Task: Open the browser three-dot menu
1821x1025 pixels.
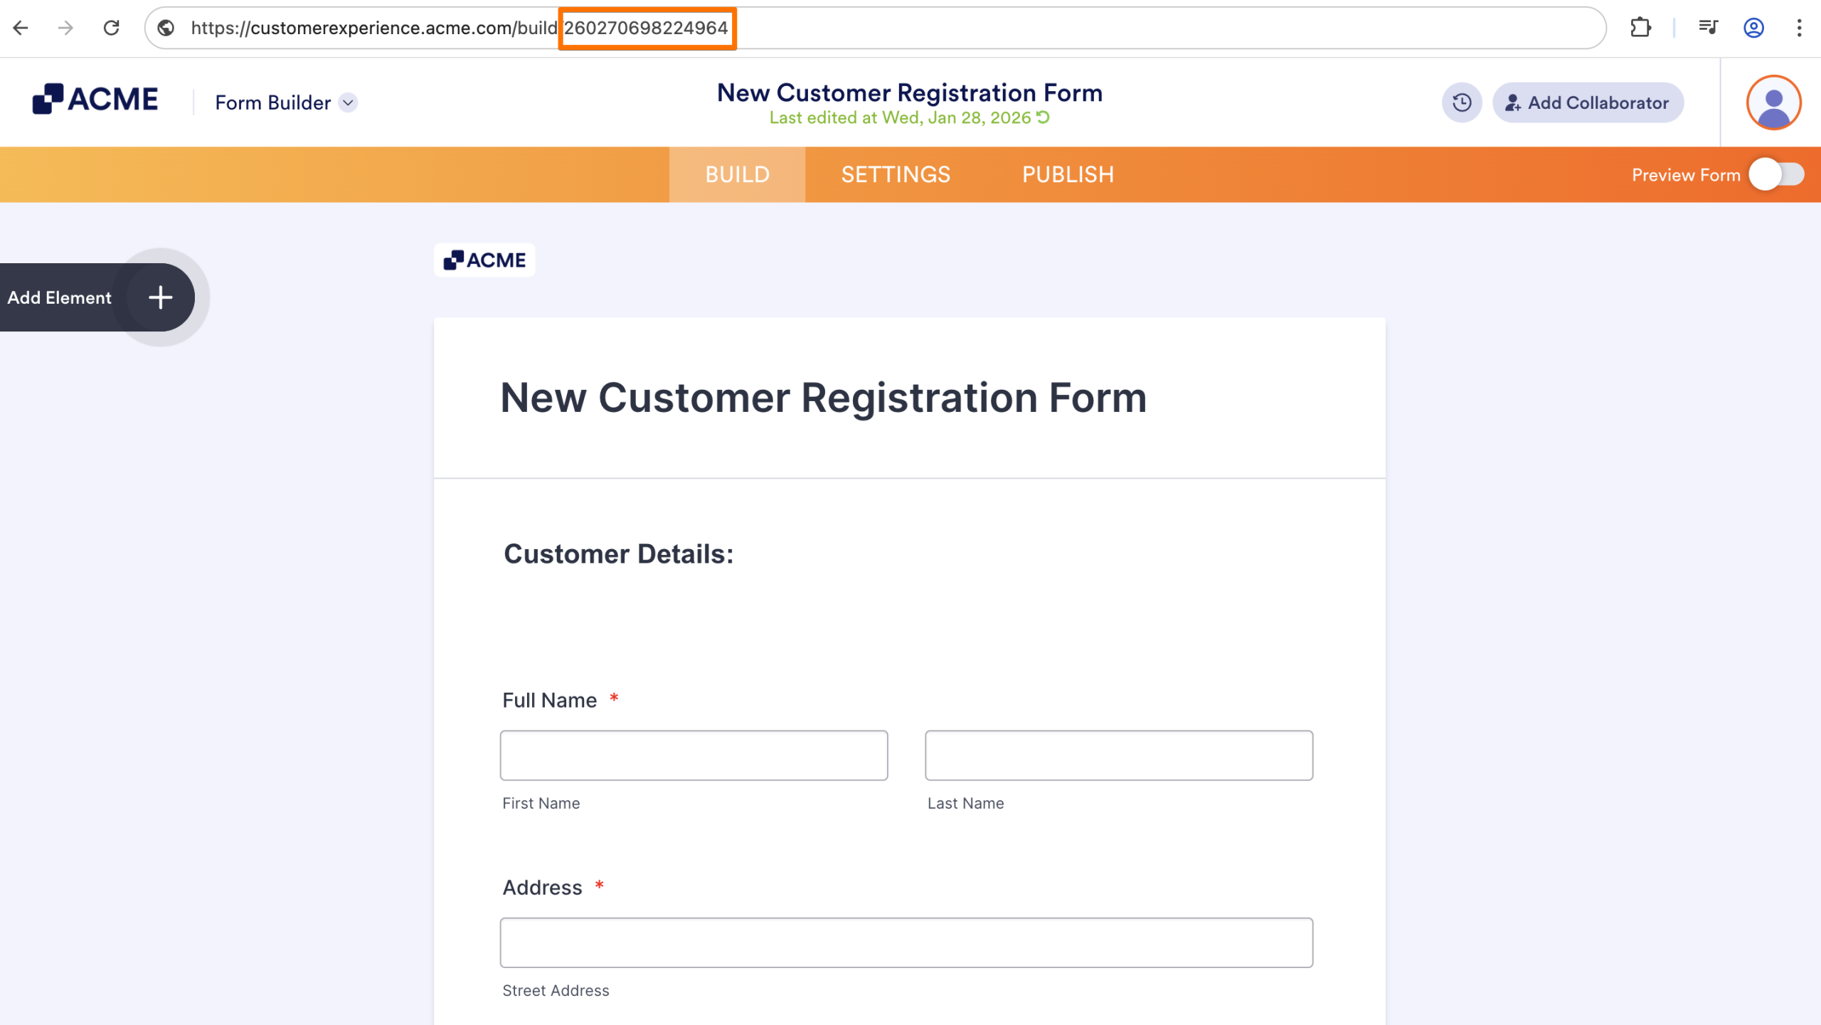Action: click(1799, 28)
